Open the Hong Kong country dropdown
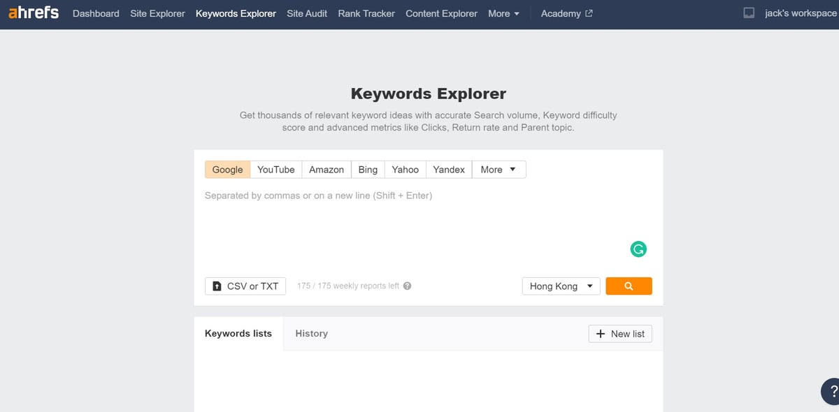Image resolution: width=839 pixels, height=412 pixels. (x=561, y=286)
